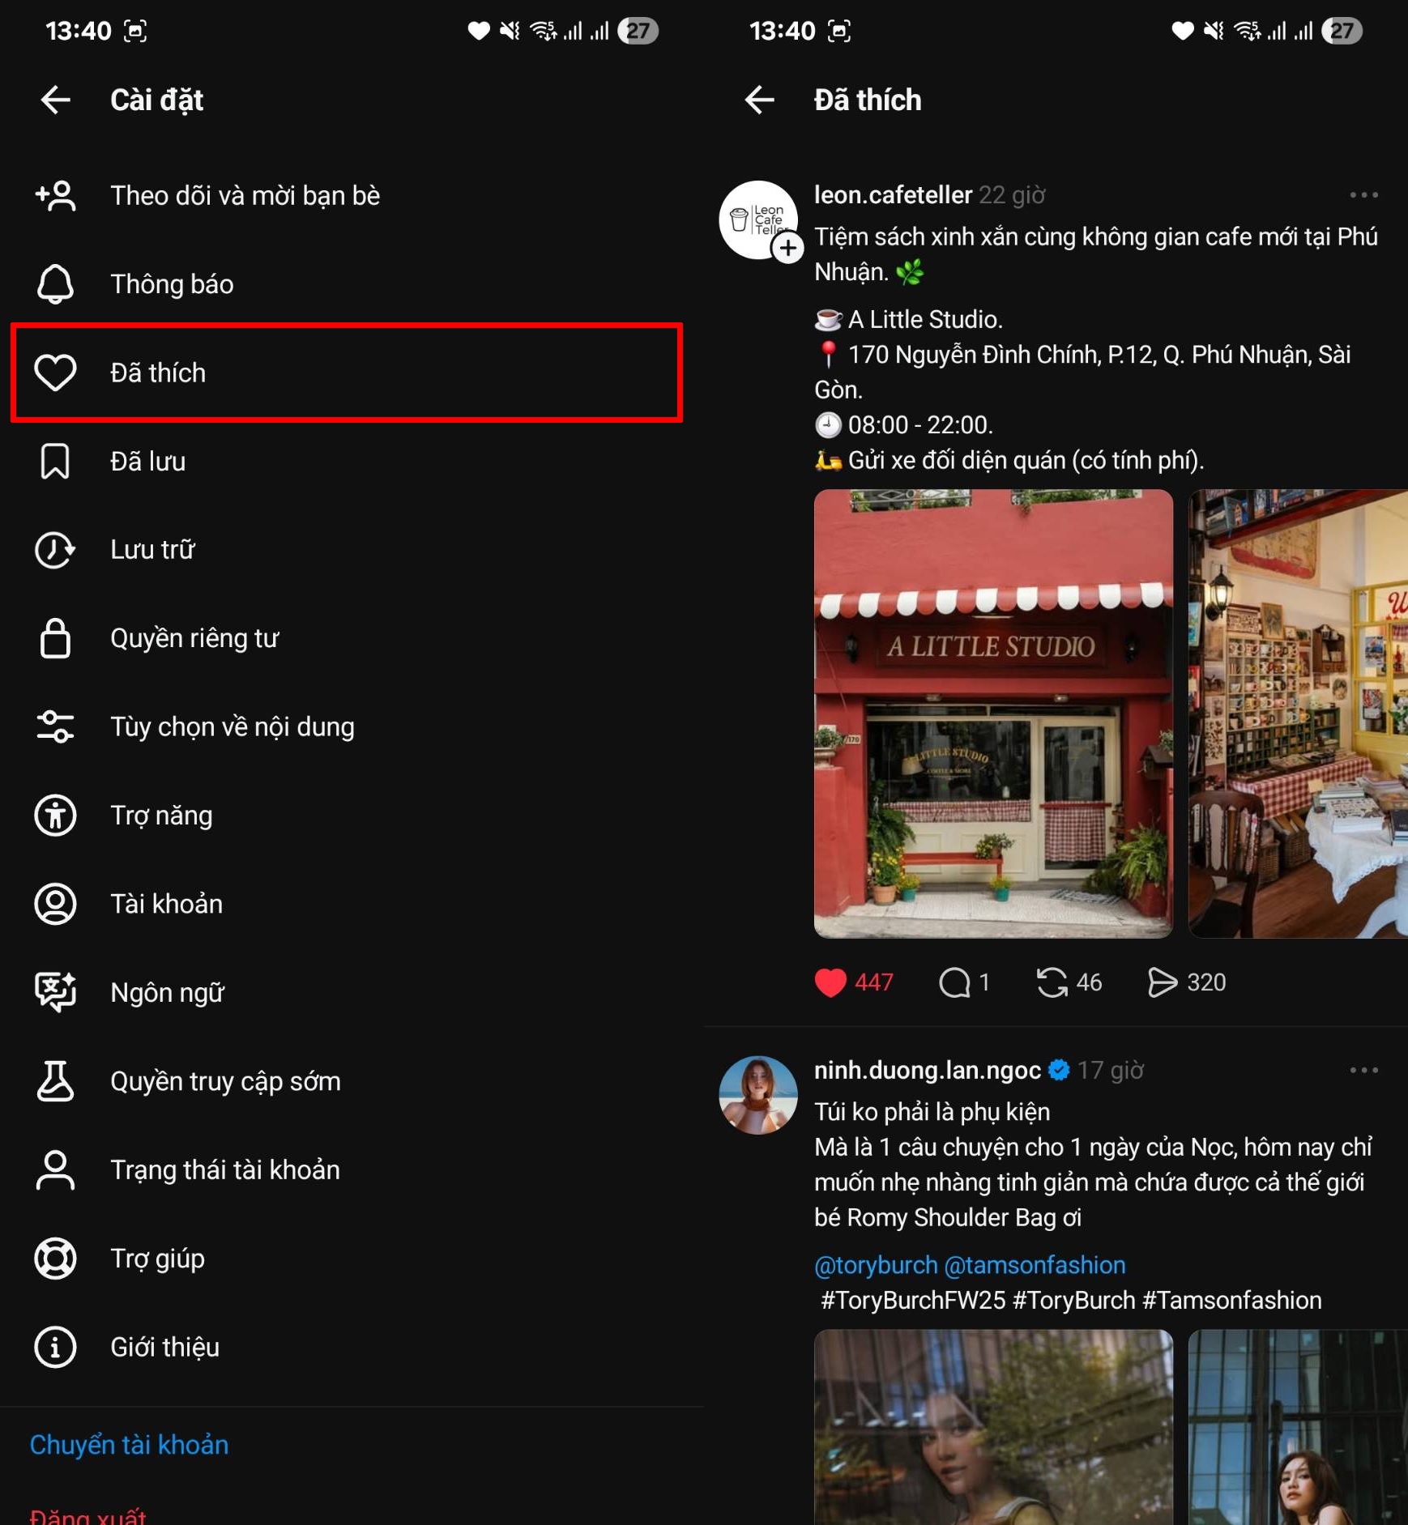Open the Thông báo notifications settings
The image size is (1408, 1525).
pyautogui.click(x=172, y=284)
